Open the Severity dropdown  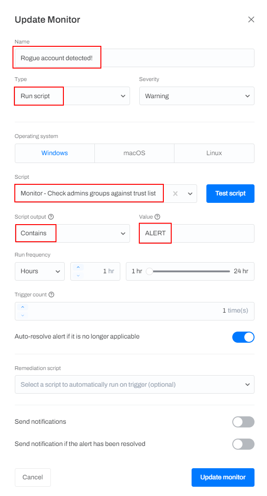197,96
